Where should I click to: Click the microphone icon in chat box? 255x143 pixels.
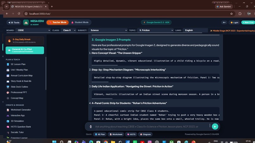[x=91, y=127]
